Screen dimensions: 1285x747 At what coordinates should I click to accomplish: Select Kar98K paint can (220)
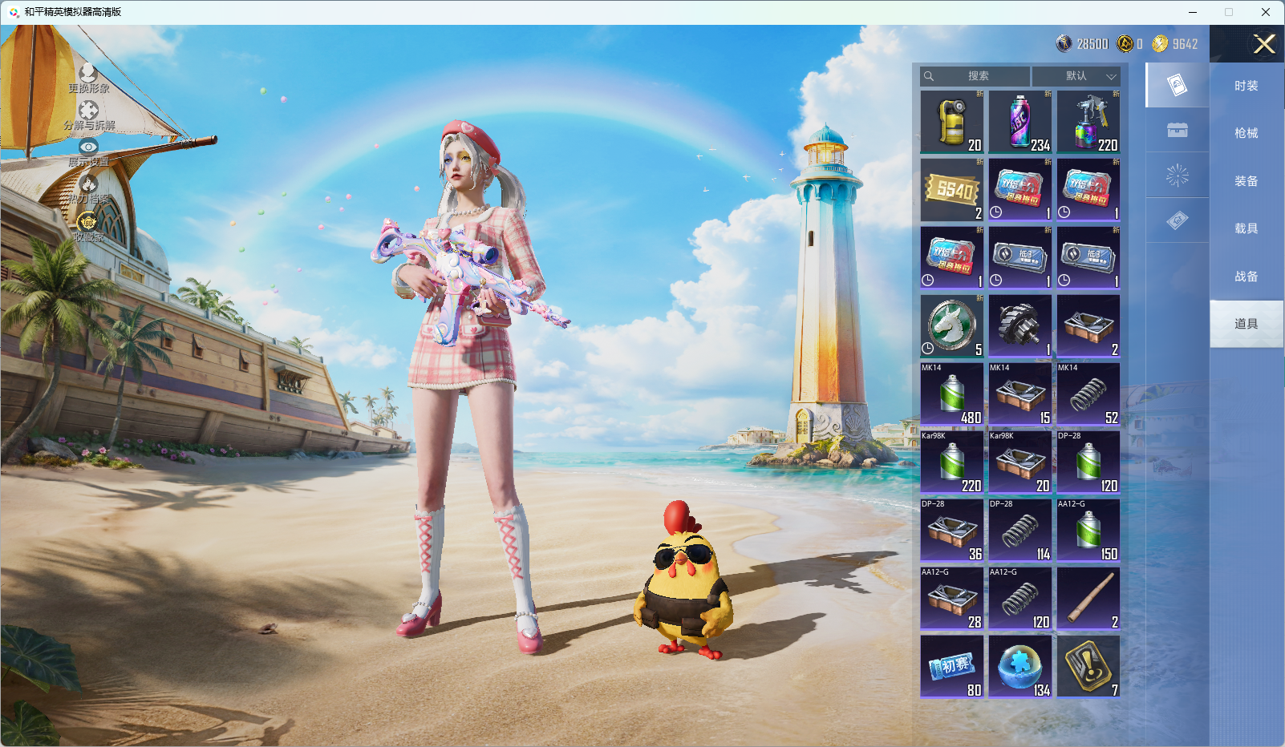(x=952, y=462)
